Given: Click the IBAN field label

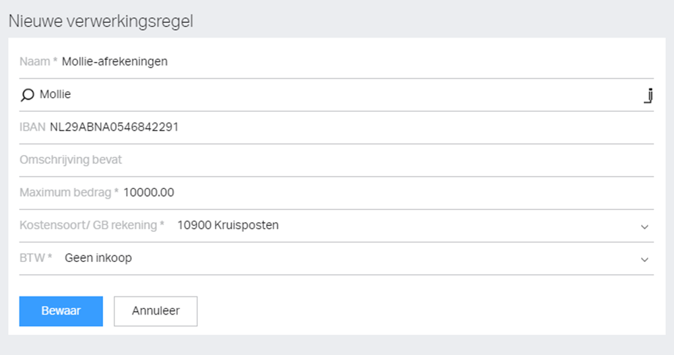Looking at the screenshot, I should tap(32, 127).
